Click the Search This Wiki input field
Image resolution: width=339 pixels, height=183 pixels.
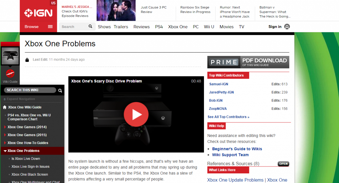[x=30, y=90]
